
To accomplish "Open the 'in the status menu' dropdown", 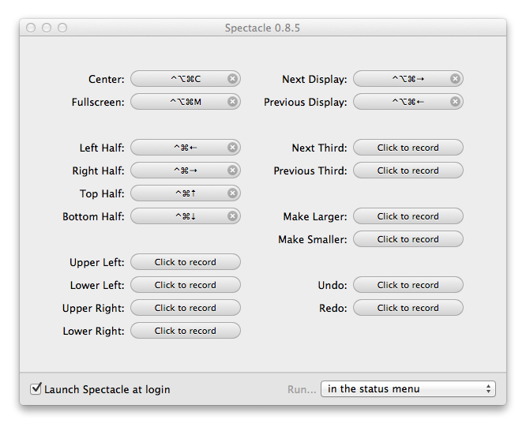I will [408, 389].
